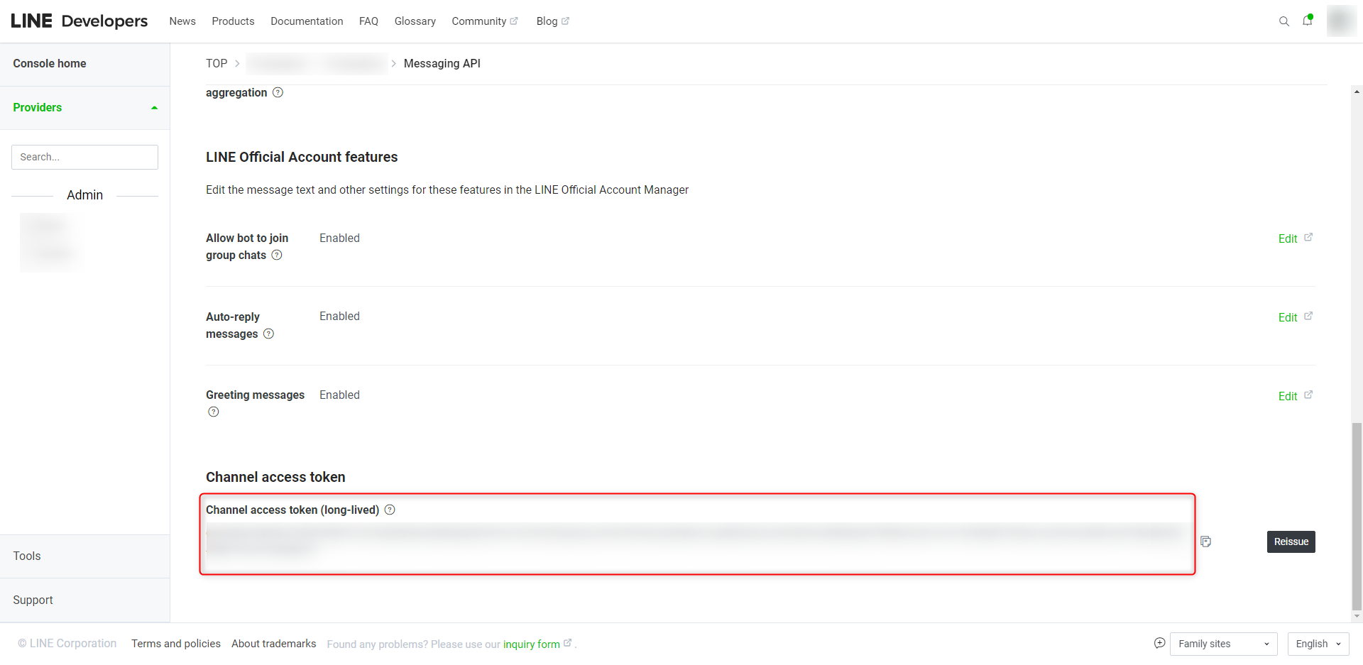This screenshot has width=1363, height=665.
Task: Open the Blog external link
Action: pos(553,21)
